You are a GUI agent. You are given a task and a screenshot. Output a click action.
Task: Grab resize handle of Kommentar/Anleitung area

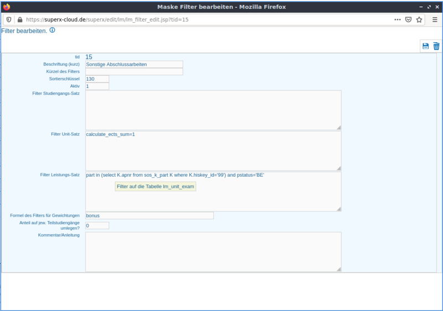[339, 269]
